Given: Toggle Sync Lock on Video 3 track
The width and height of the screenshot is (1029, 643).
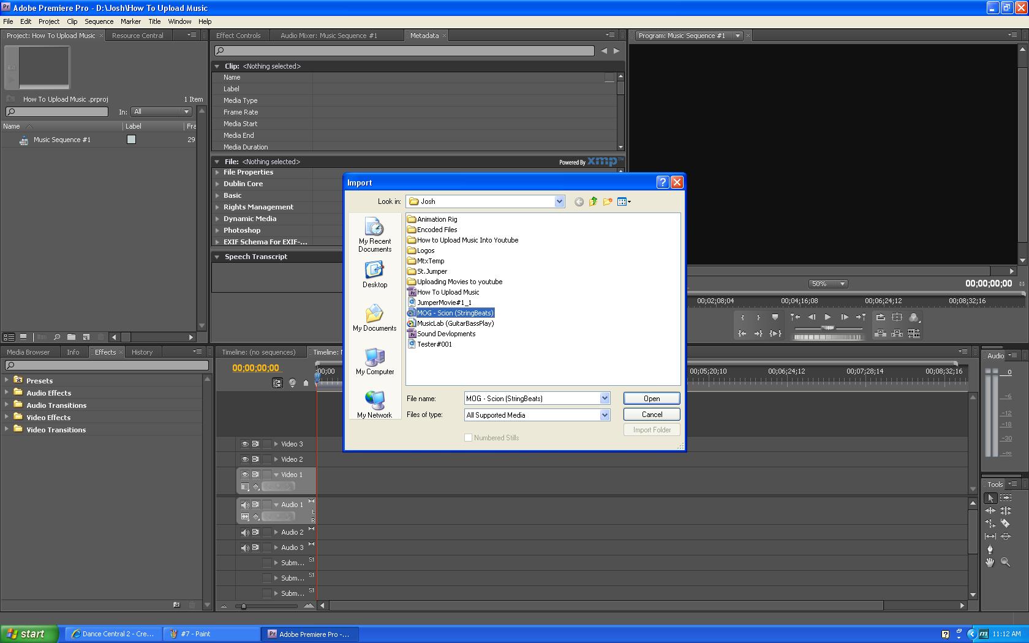Looking at the screenshot, I should pyautogui.click(x=255, y=444).
